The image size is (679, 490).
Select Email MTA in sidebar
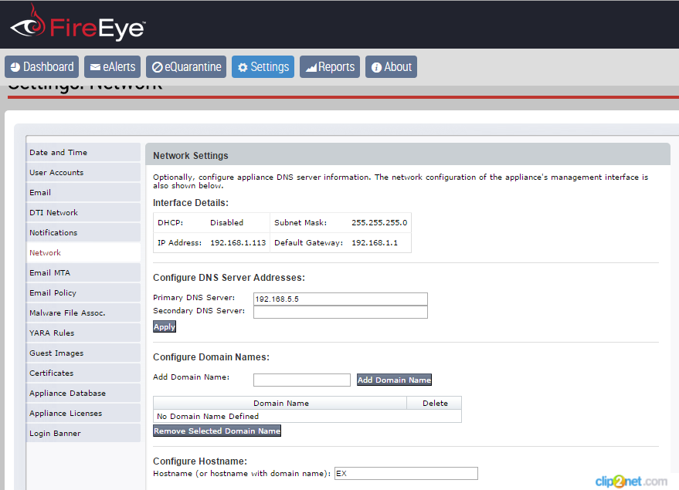83,273
